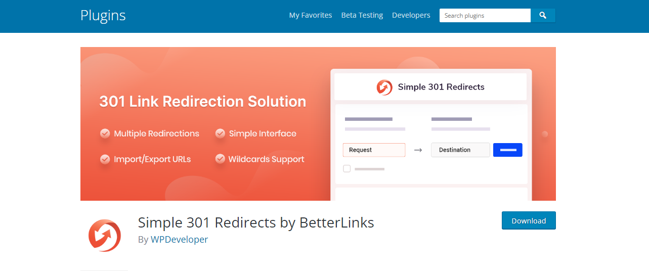Screen dimensions: 649x271
Task: Click the Simple Interface text
Action: pos(263,133)
